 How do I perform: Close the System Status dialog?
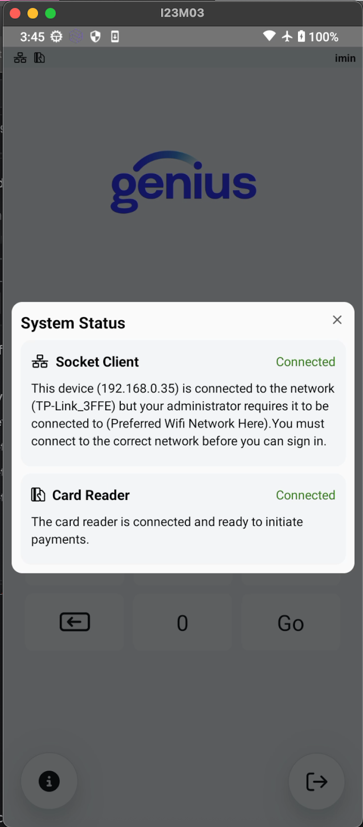click(x=337, y=320)
